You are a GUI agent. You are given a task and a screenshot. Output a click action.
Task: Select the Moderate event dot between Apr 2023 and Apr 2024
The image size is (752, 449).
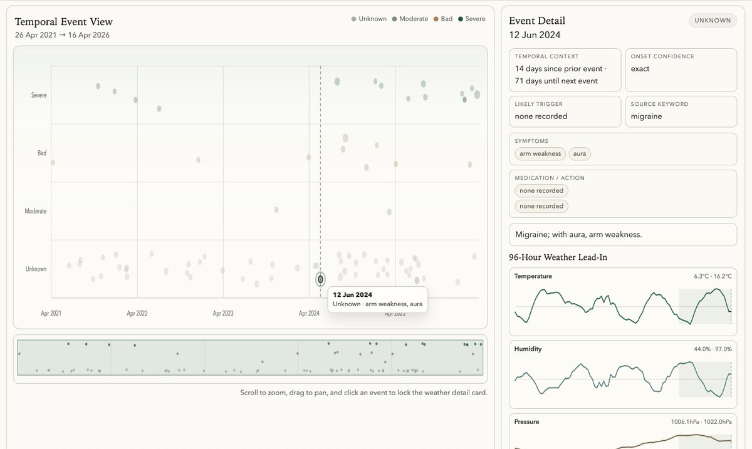point(276,209)
